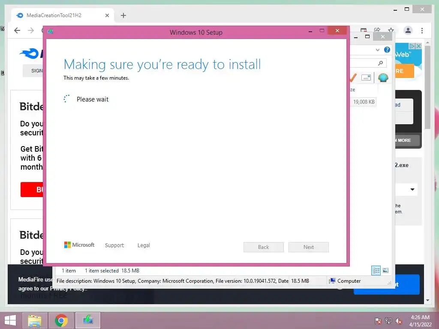Viewport: 439px width, 329px height.
Task: Click the scroll-down arrow of page scrollbar
Action: click(427, 300)
